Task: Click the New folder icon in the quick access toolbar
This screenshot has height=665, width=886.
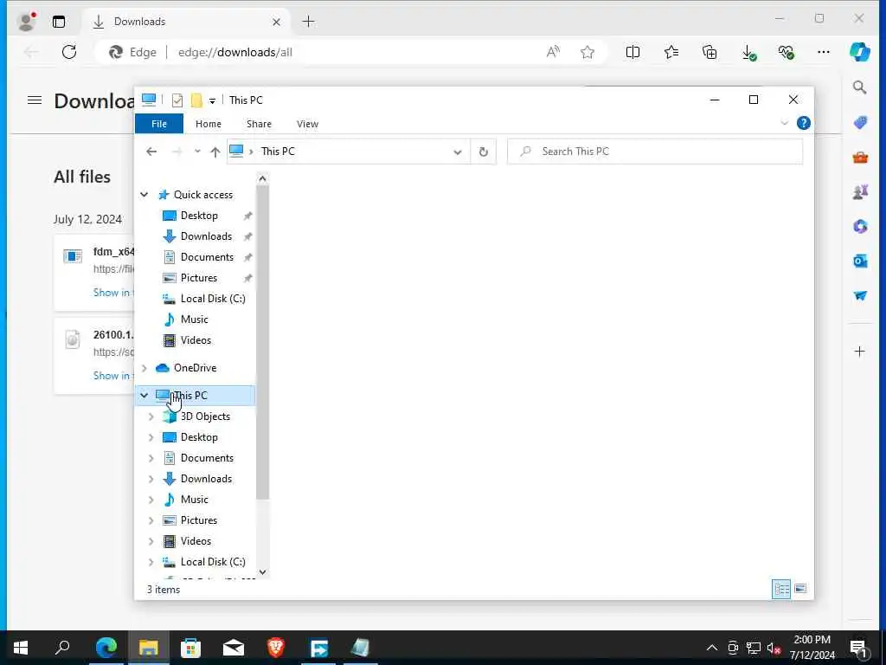Action: [196, 100]
